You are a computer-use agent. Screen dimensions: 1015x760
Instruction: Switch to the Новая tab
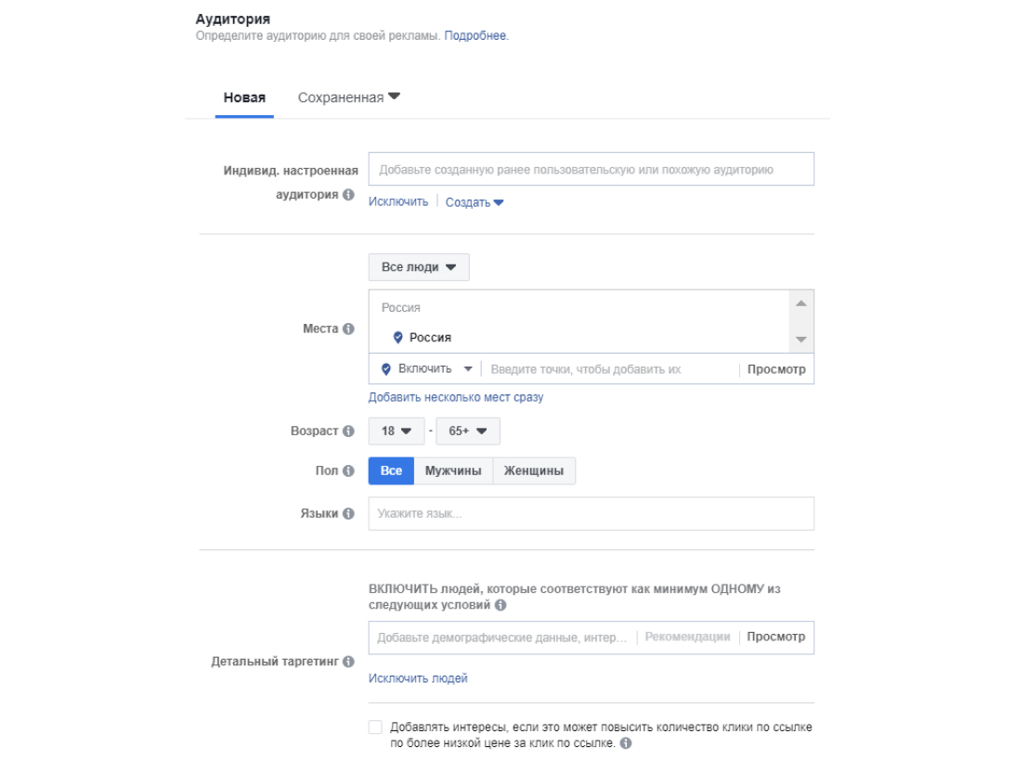(244, 98)
